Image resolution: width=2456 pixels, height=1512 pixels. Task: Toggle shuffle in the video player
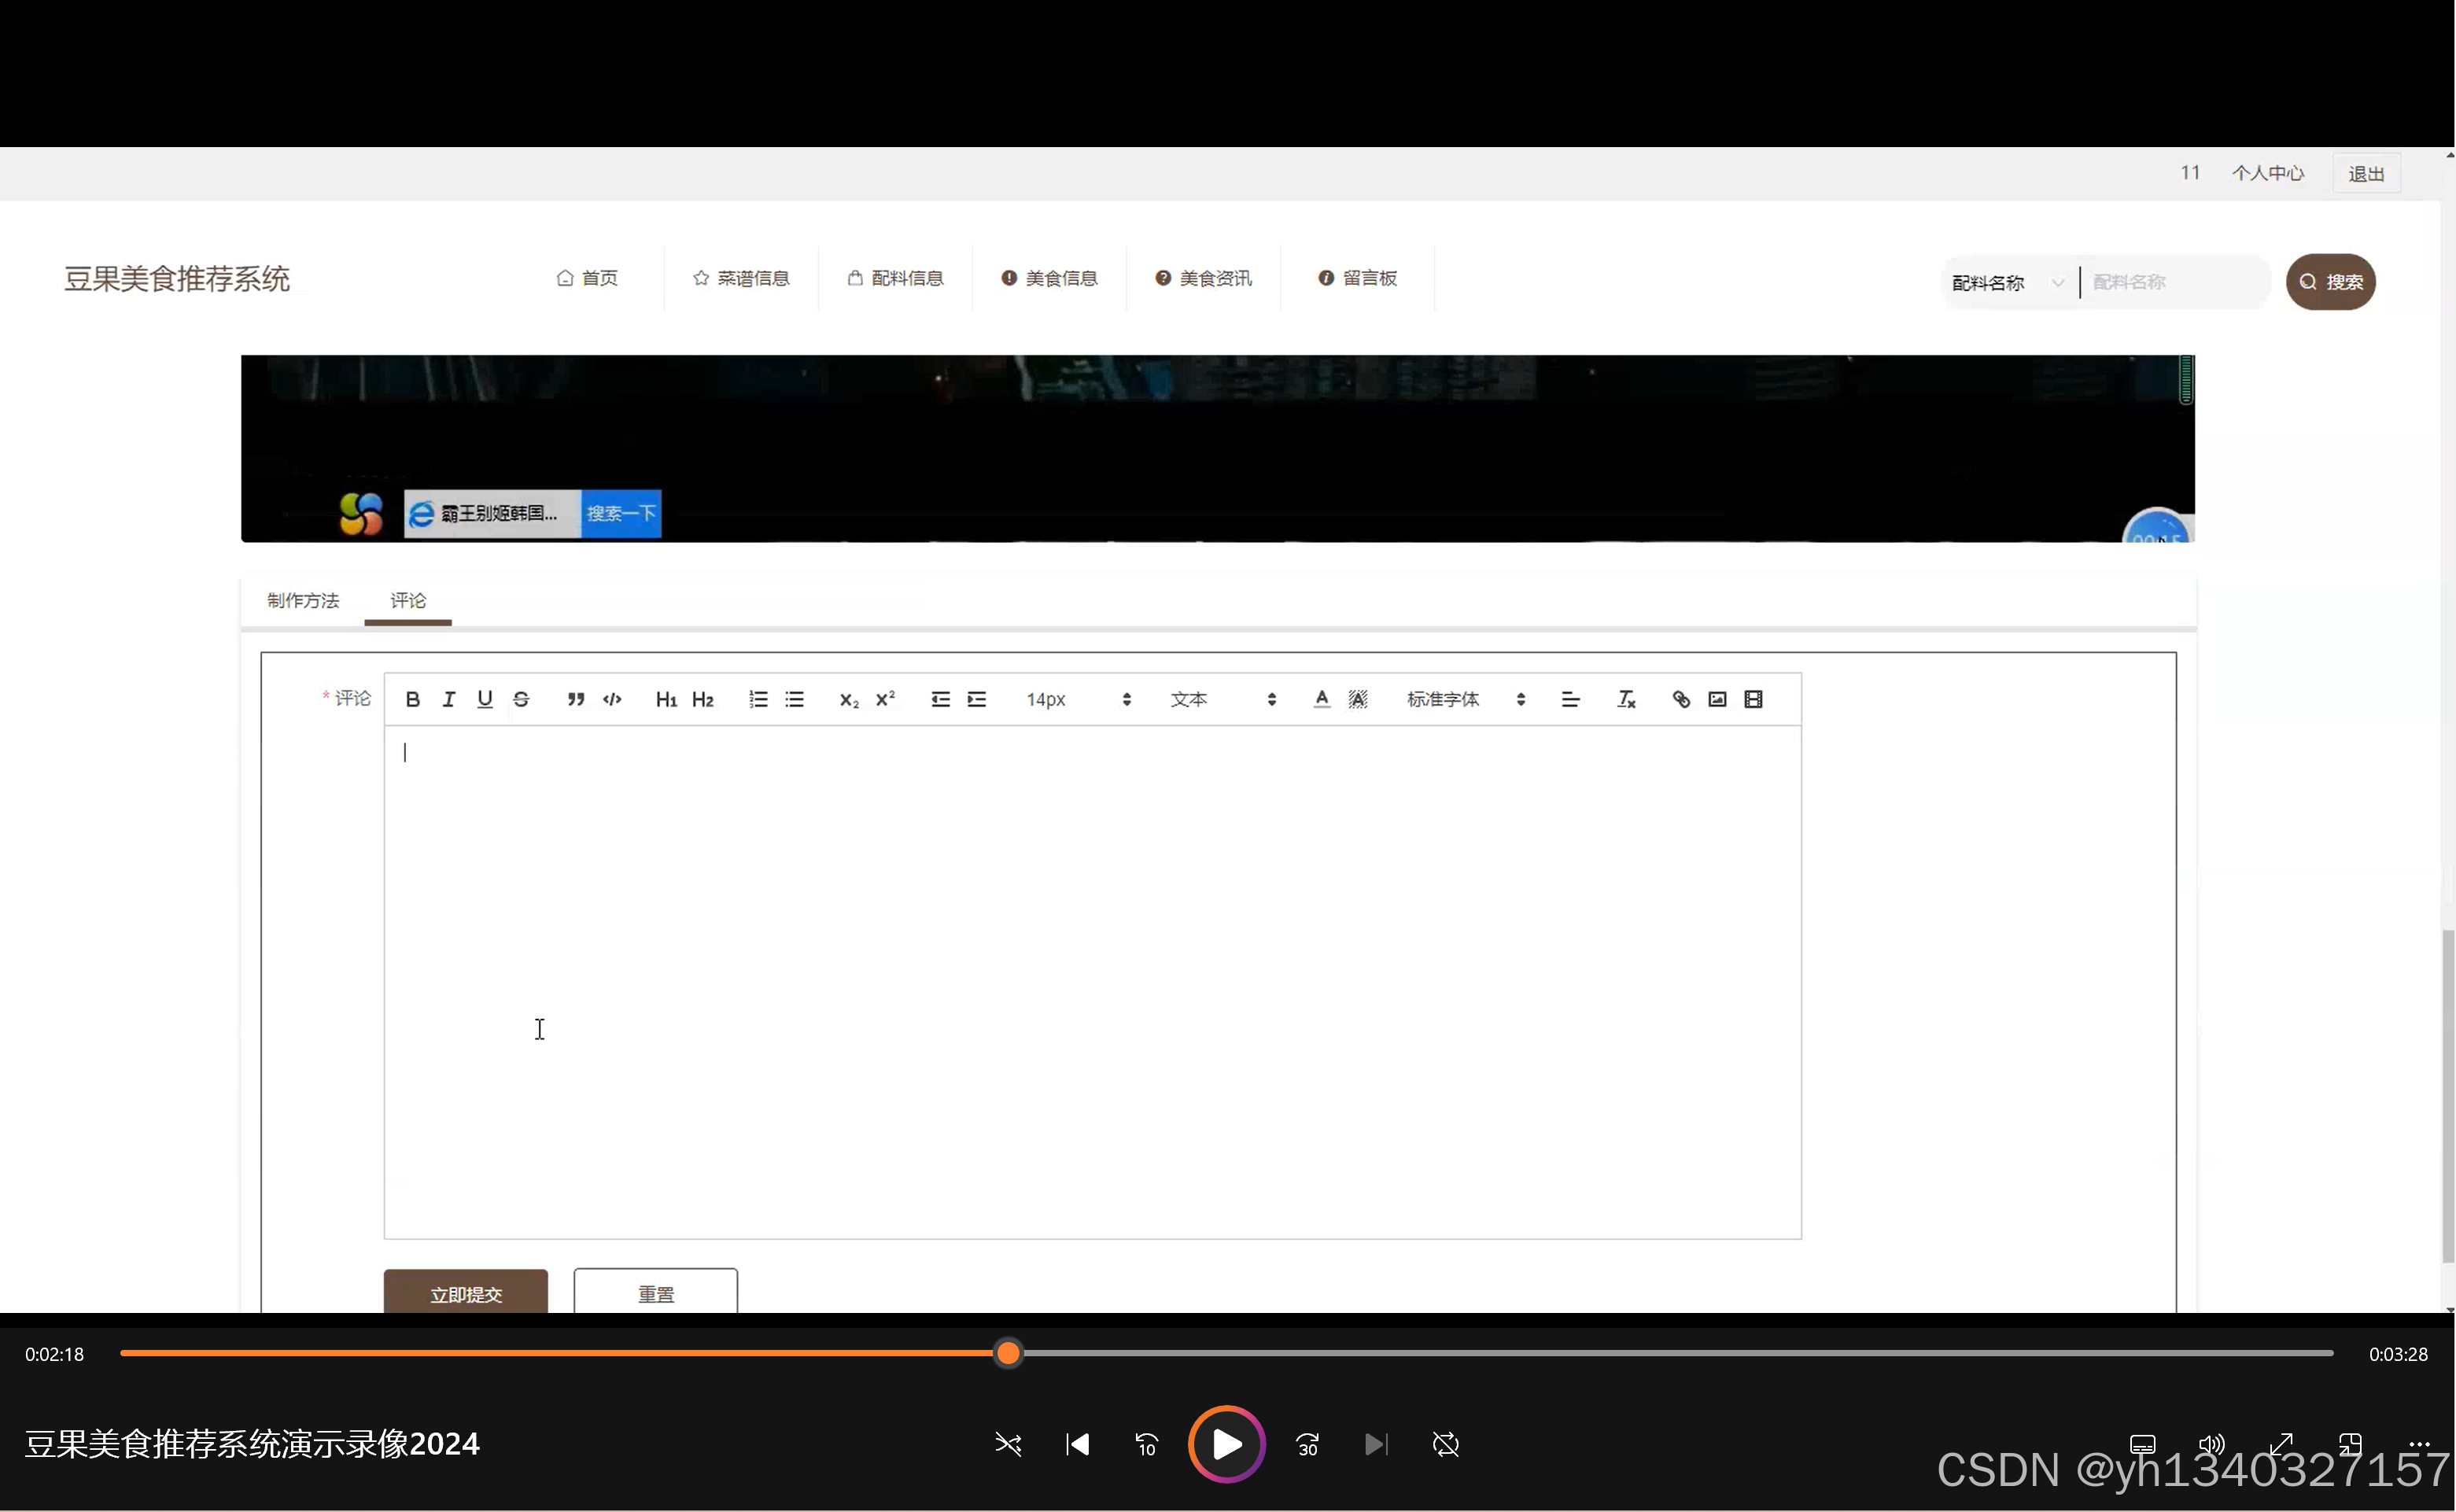pos(1008,1444)
